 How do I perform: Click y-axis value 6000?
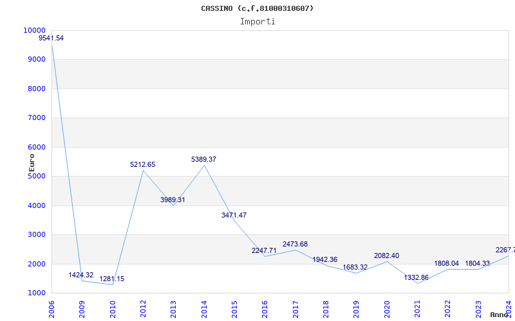pyautogui.click(x=37, y=148)
